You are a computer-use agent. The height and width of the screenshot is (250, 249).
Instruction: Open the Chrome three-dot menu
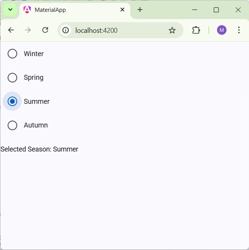[x=239, y=30]
